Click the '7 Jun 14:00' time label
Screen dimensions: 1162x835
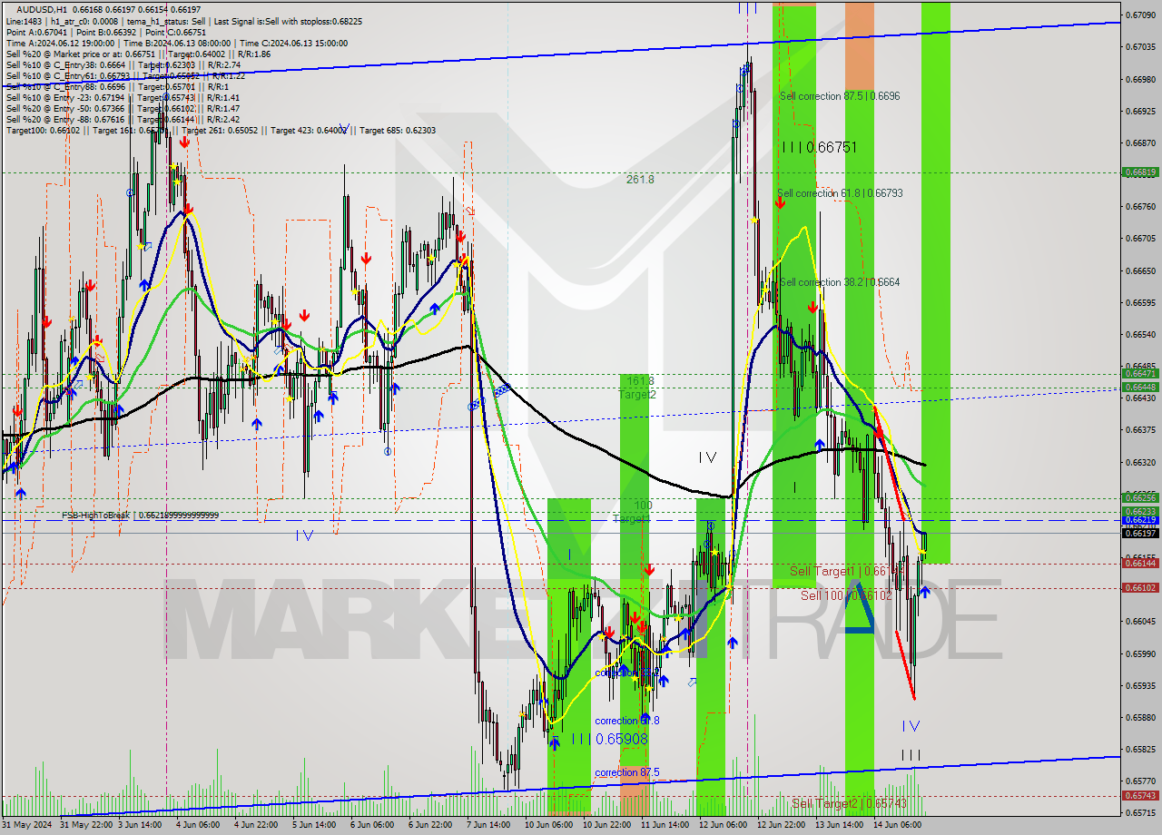489,825
